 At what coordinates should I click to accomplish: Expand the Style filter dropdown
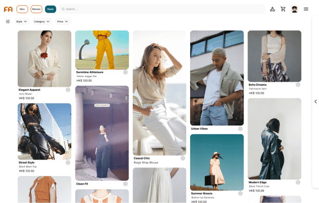pos(21,22)
